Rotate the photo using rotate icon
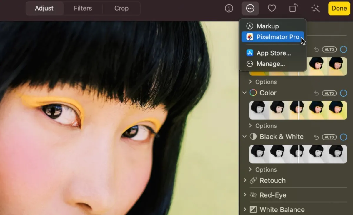353x215 pixels. 293,9
